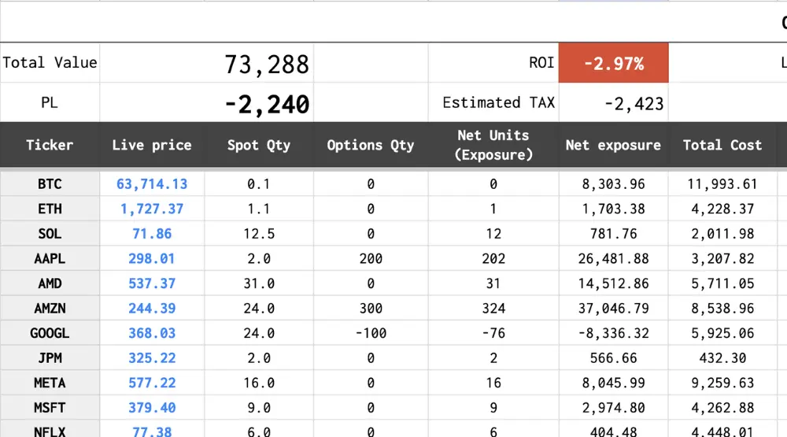
Task: Click MSFT total cost 4,262.88
Action: point(722,407)
